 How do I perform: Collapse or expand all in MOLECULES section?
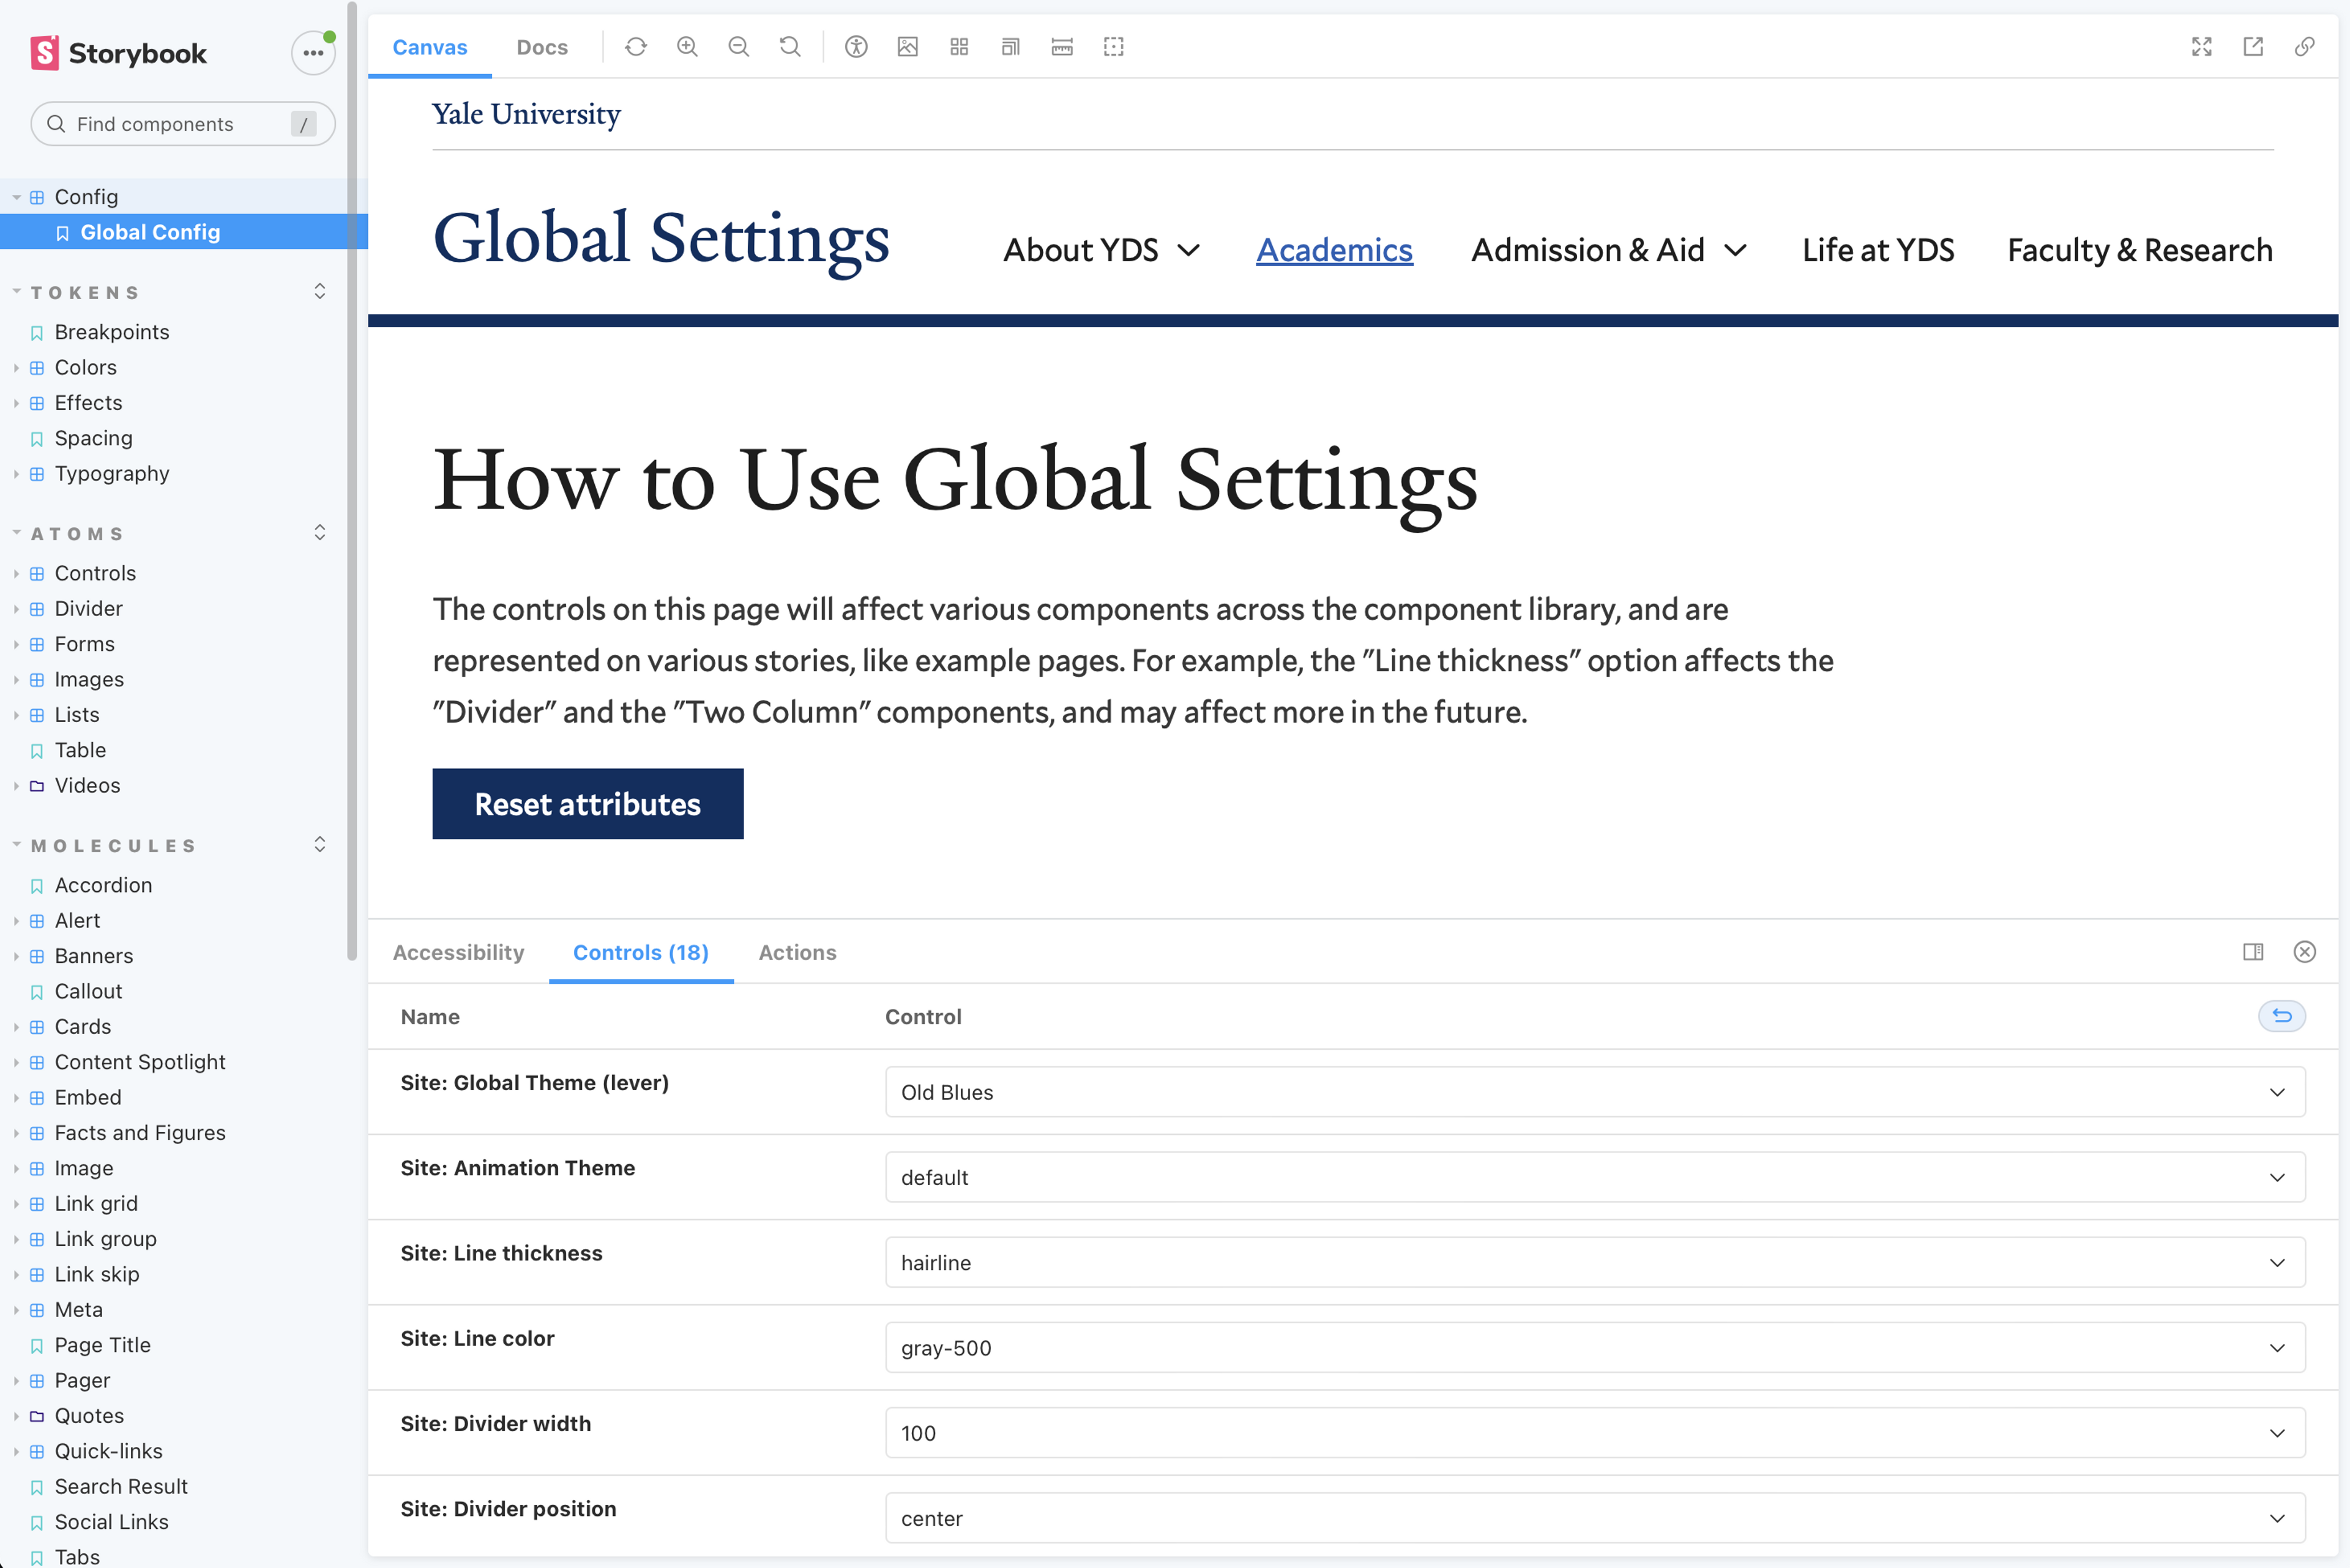pos(320,844)
